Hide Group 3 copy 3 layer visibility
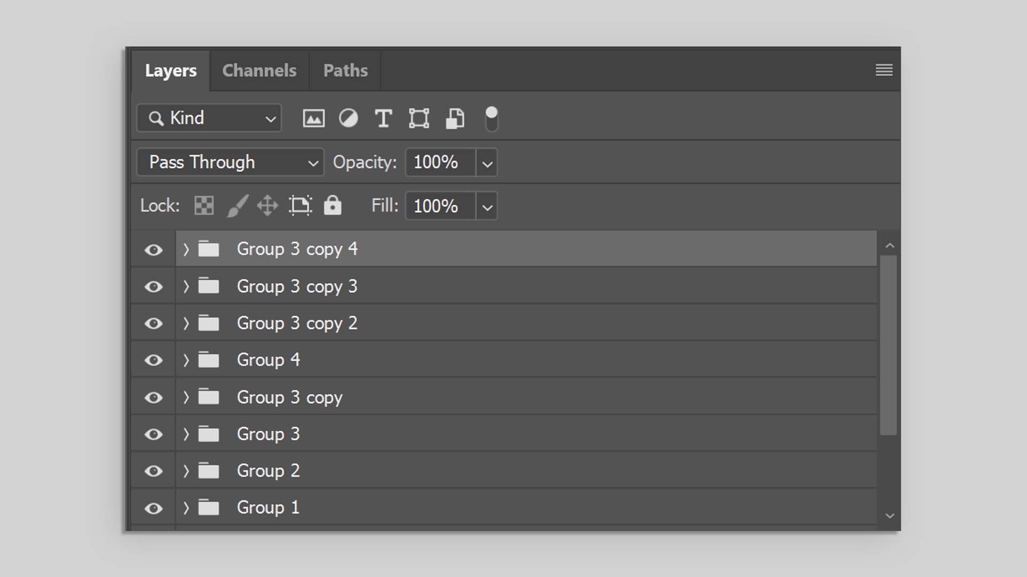The height and width of the screenshot is (577, 1027). point(154,287)
